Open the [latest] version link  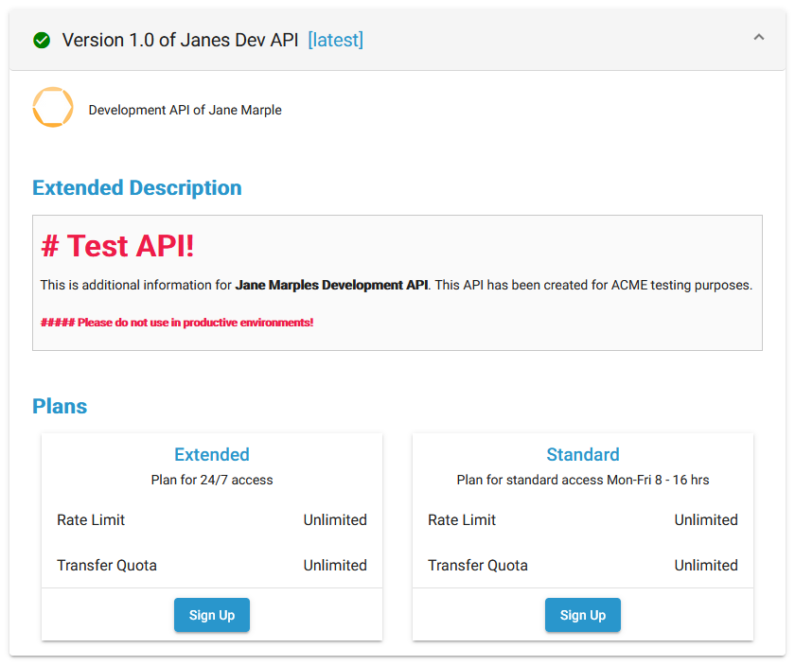tap(335, 40)
